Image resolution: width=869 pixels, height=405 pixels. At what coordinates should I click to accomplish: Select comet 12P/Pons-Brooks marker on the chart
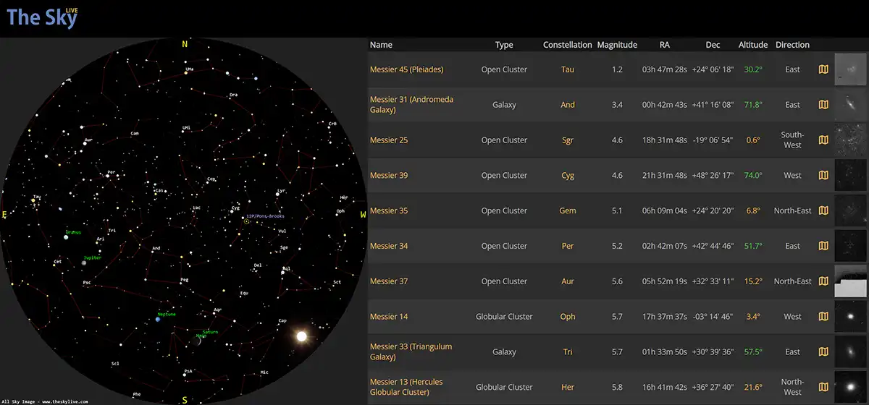pyautogui.click(x=247, y=221)
